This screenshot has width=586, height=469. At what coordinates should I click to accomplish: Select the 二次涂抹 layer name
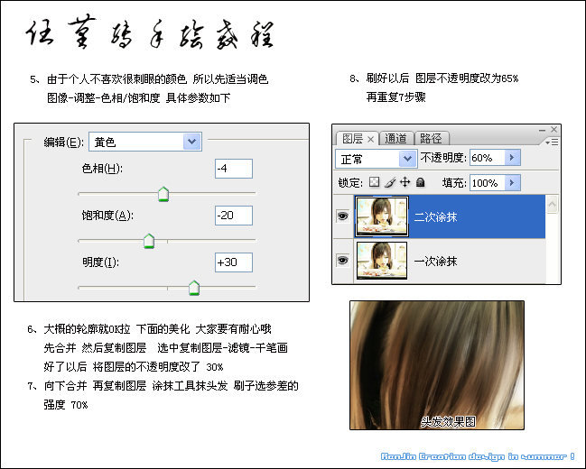[x=435, y=217]
